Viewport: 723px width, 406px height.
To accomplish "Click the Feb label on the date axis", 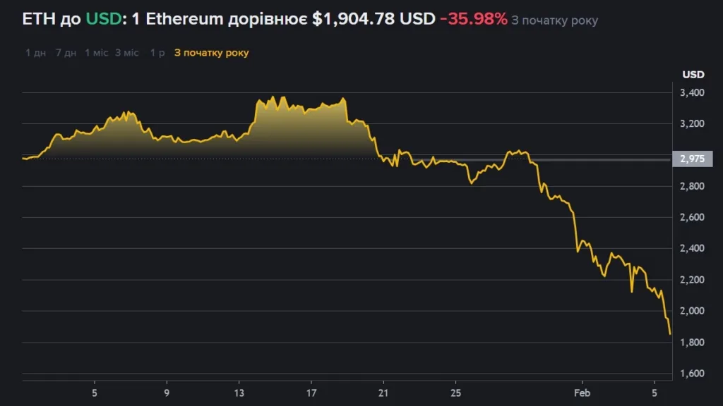I will tap(582, 391).
